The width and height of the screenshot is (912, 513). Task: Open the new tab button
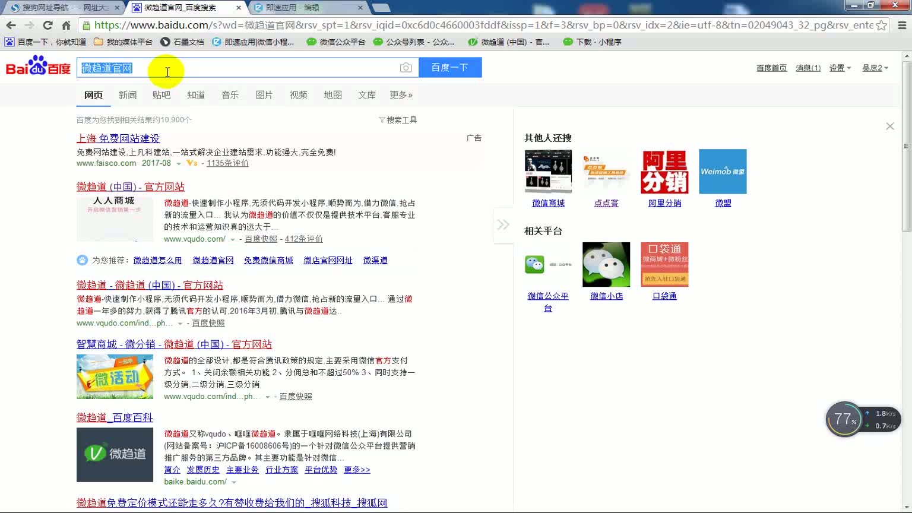(381, 8)
